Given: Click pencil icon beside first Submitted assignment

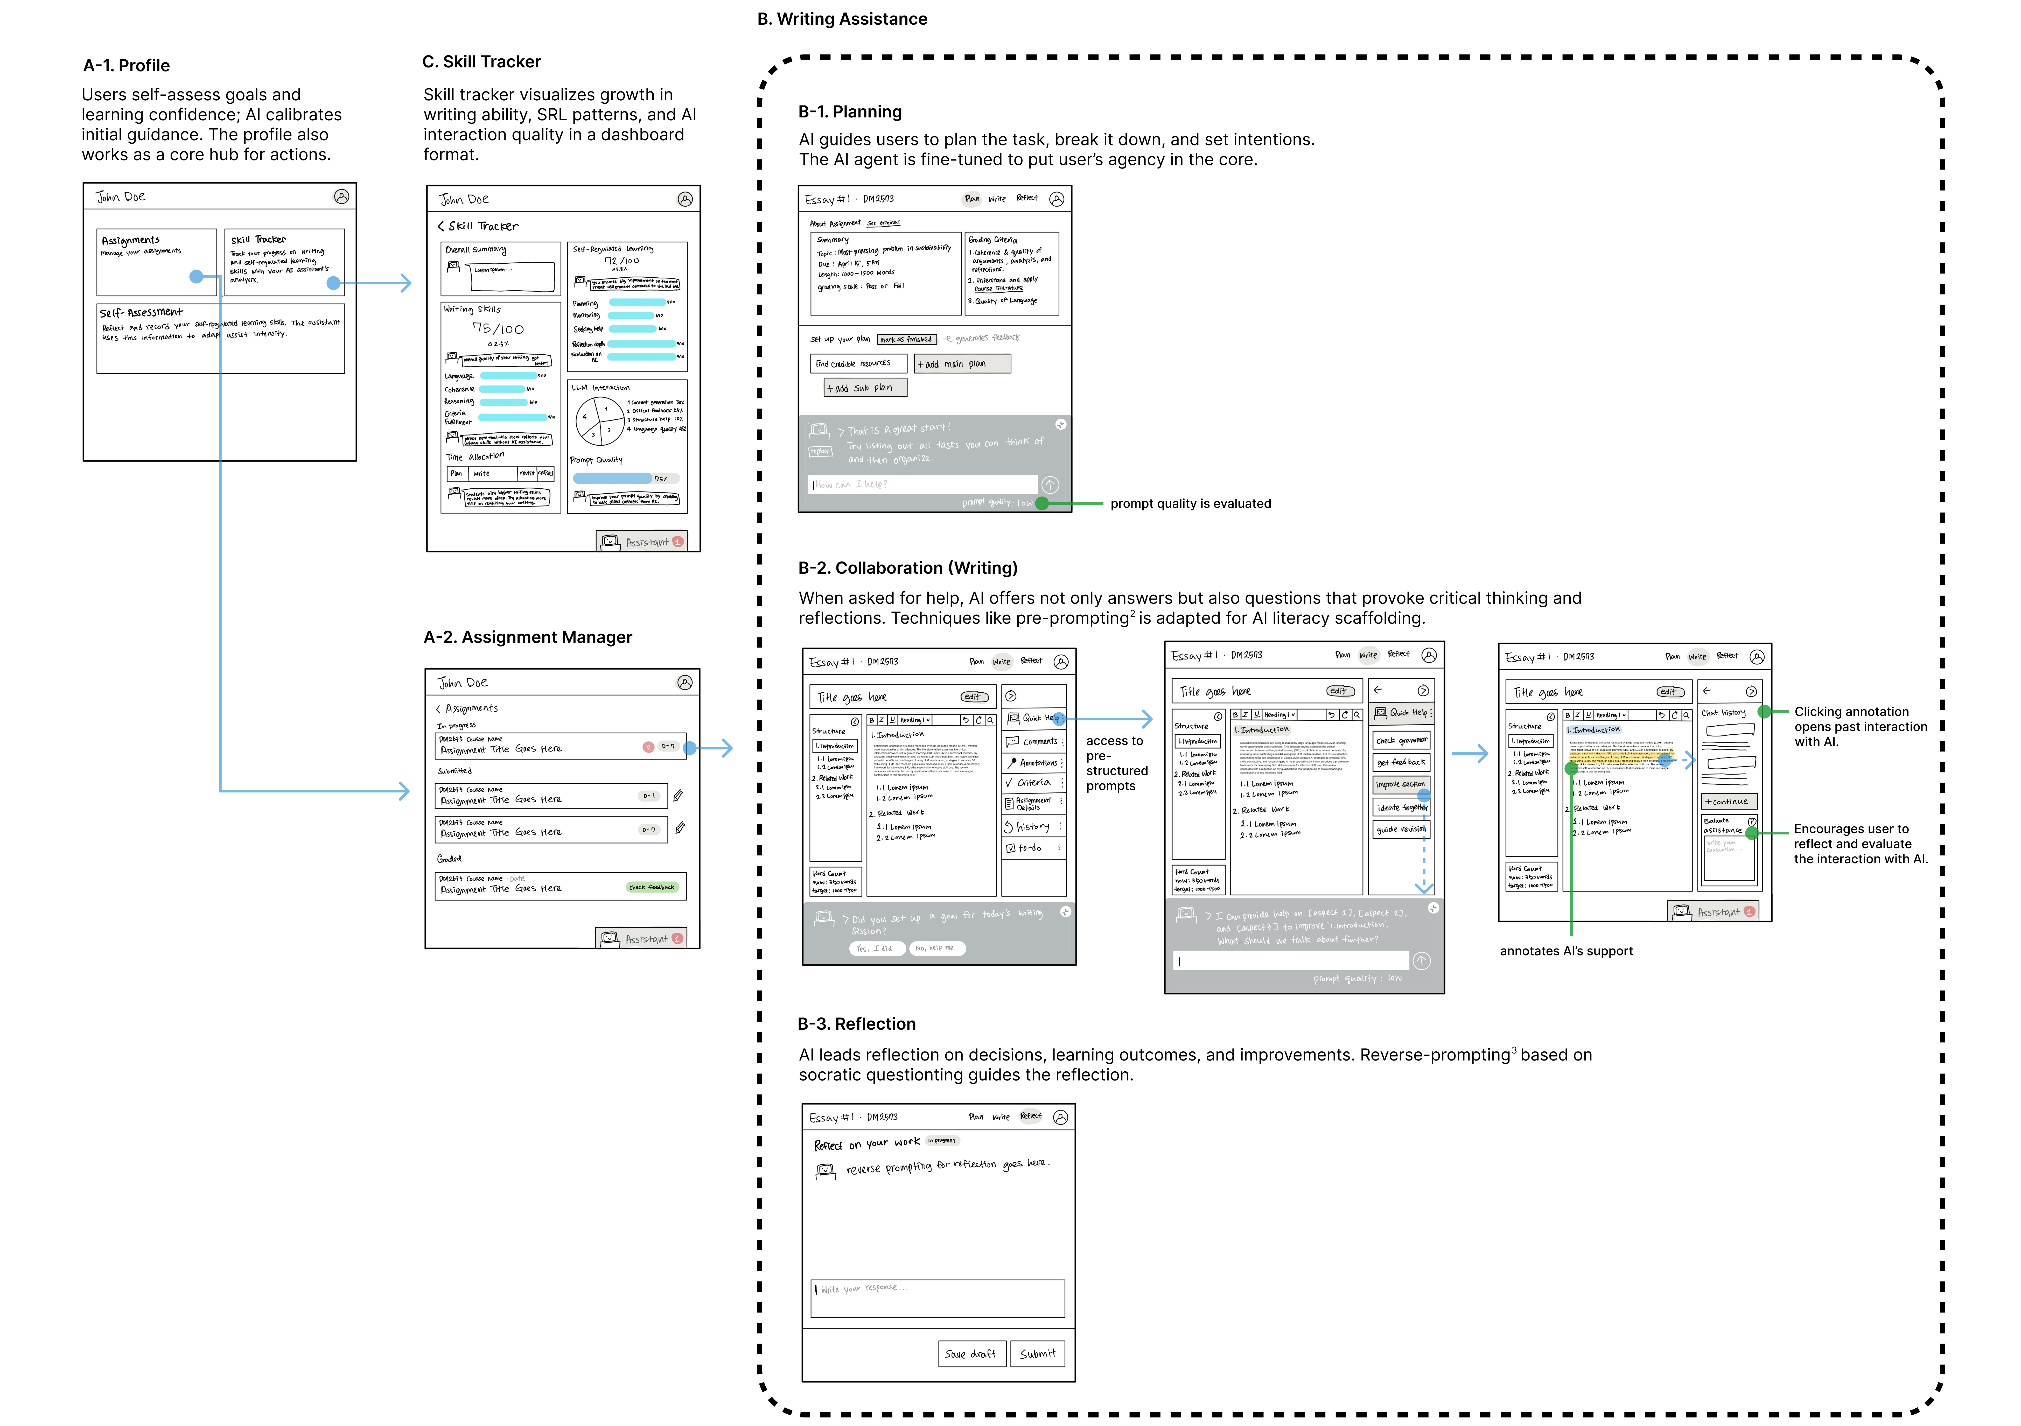Looking at the screenshot, I should point(678,796).
